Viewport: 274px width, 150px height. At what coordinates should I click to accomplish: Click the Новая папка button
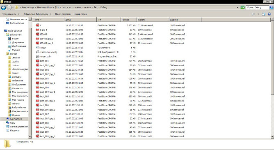80,14
